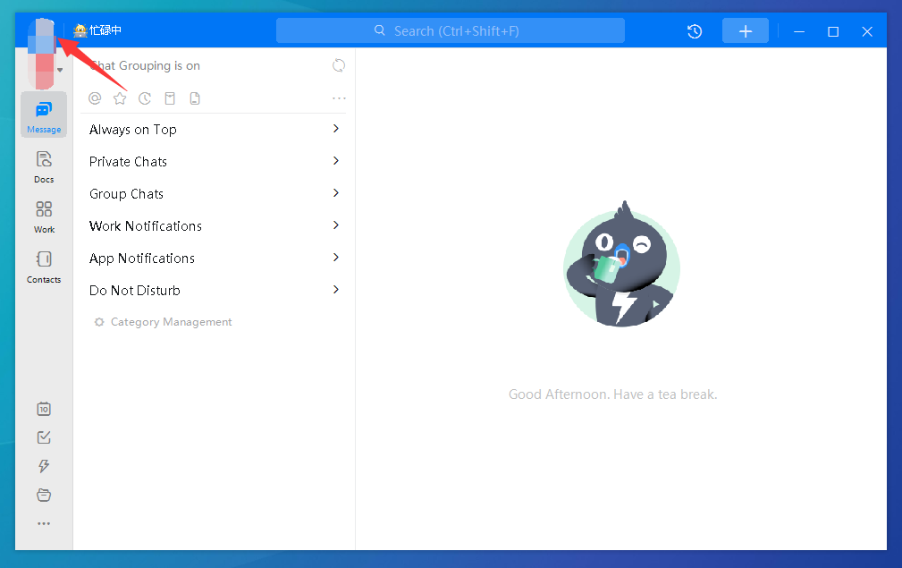This screenshot has height=568, width=902.
Task: Click the 忙碌中 busy status label
Action: tap(97, 30)
